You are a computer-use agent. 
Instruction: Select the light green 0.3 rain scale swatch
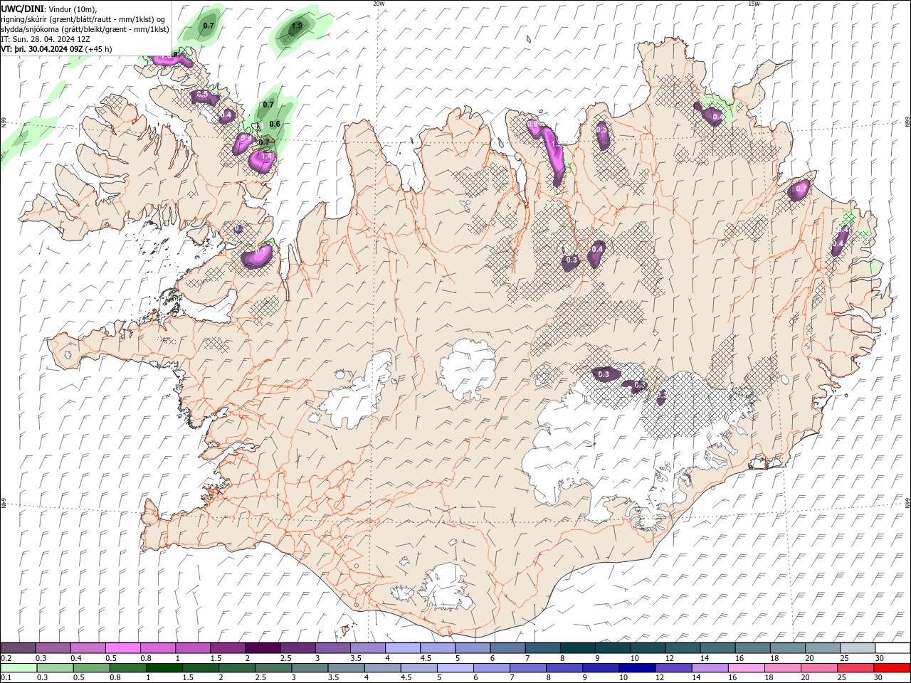pos(55,668)
